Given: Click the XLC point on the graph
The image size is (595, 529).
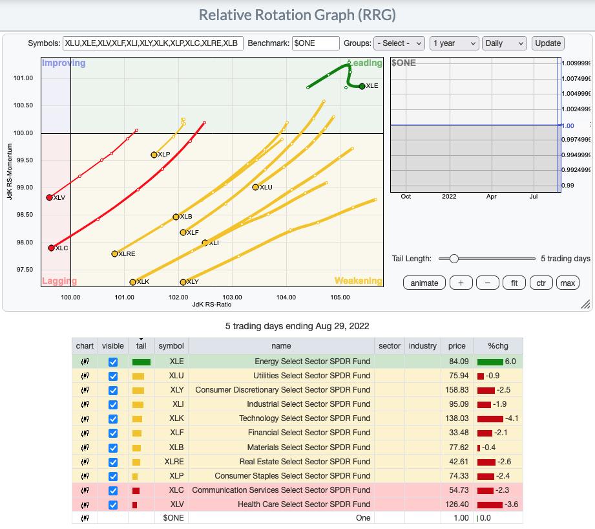Looking at the screenshot, I should 51,248.
